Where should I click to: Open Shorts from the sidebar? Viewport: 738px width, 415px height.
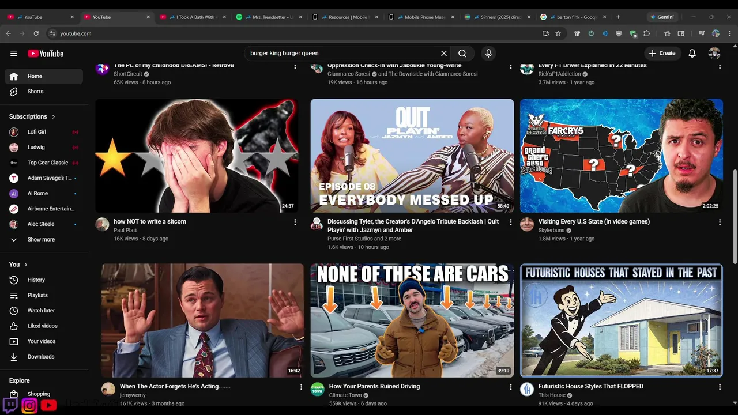(44, 92)
